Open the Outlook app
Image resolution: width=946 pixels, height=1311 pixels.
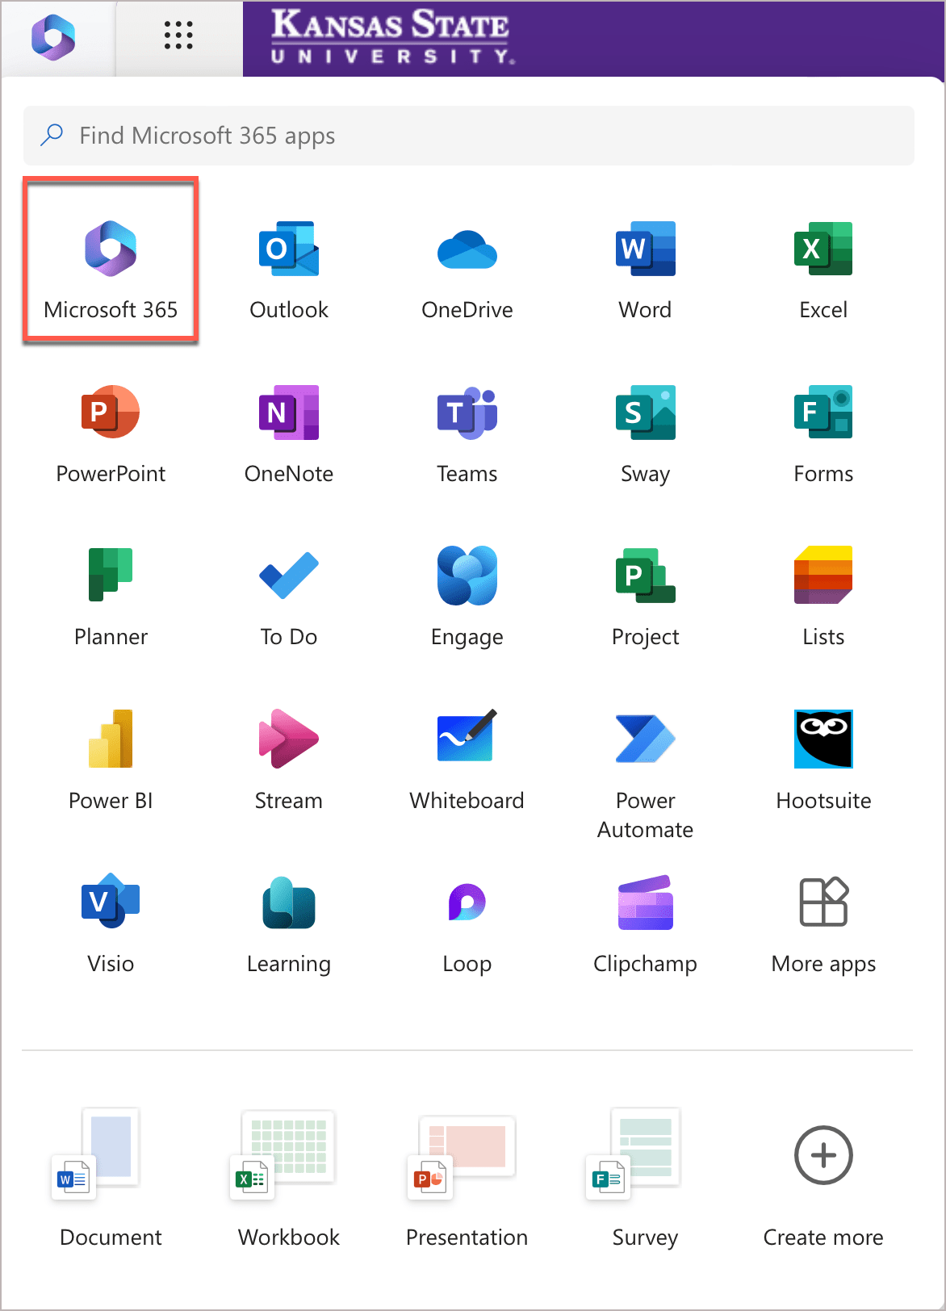[289, 270]
